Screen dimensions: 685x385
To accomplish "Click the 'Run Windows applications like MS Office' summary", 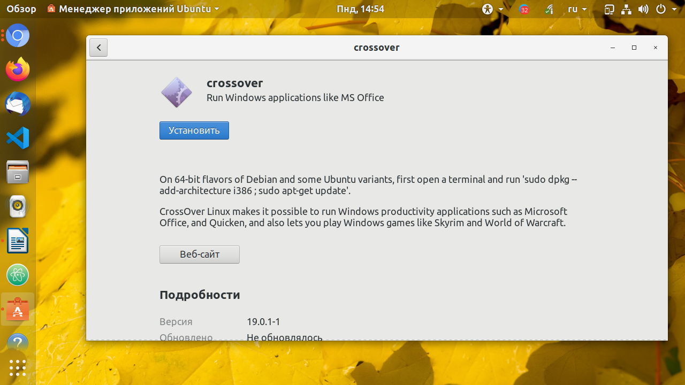I will pyautogui.click(x=295, y=98).
